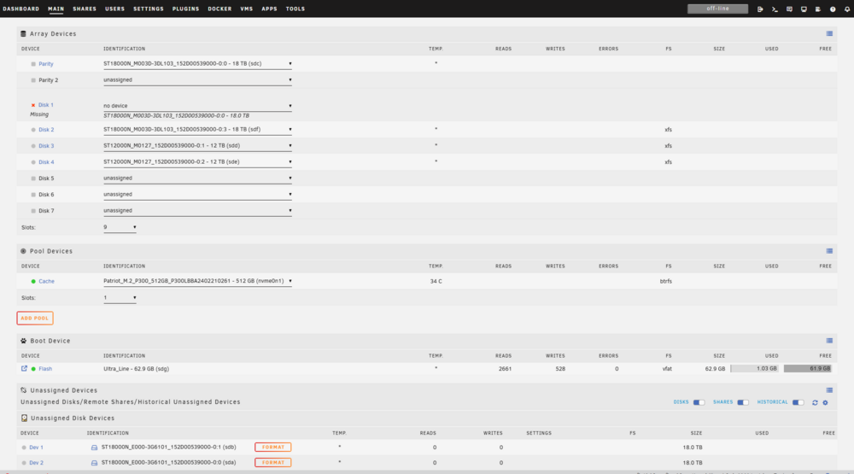The height and width of the screenshot is (474, 854).
Task: Open the Cache device link
Action: 46,282
